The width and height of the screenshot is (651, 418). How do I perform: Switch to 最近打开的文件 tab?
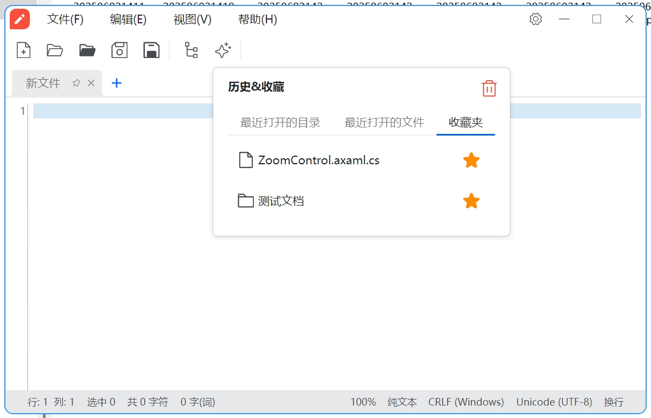(384, 123)
